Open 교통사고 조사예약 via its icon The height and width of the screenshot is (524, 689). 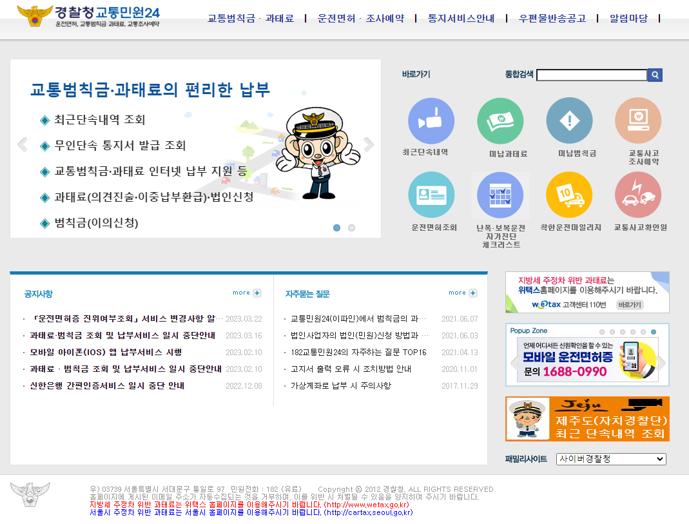pyautogui.click(x=638, y=120)
